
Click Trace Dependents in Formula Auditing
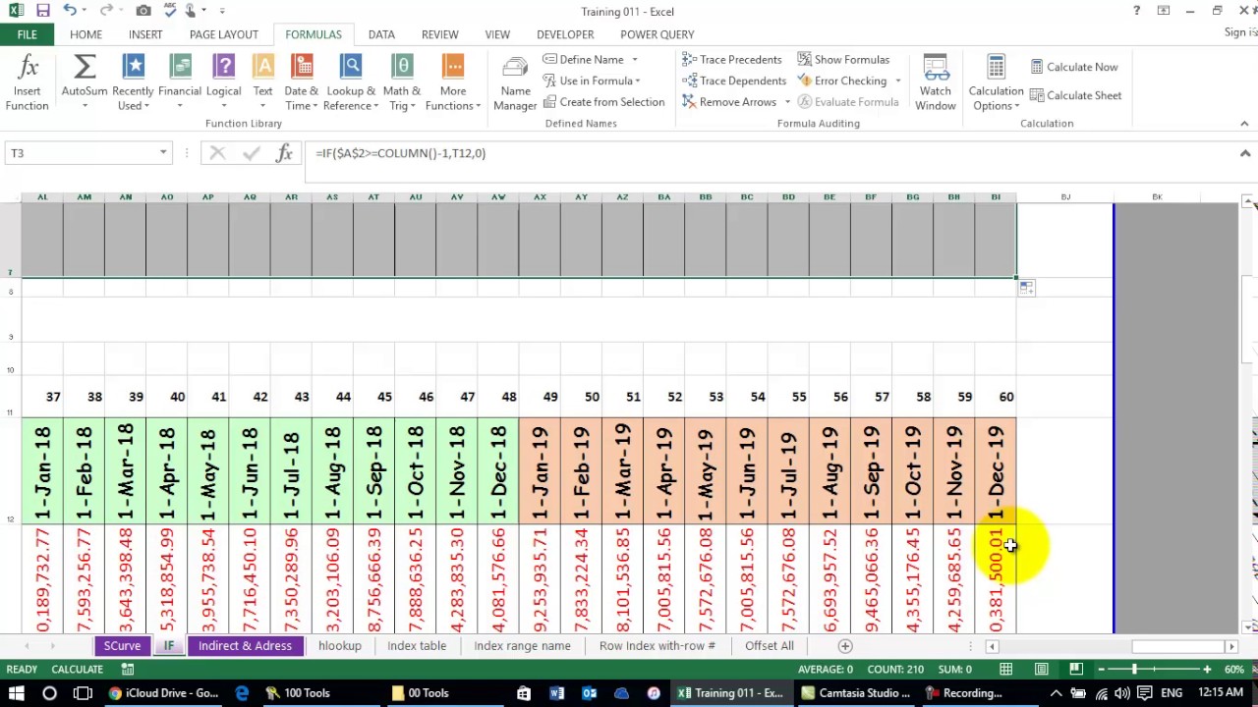734,81
